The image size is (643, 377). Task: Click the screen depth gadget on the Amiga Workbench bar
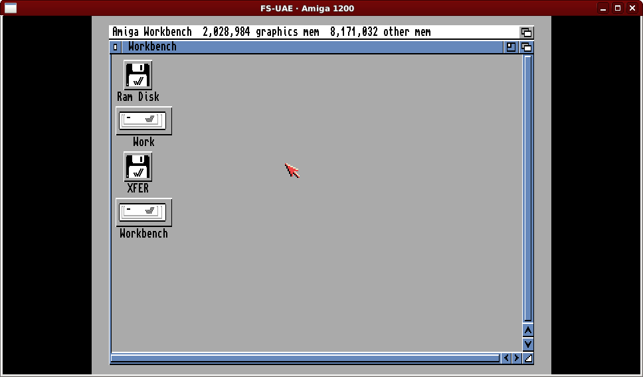[x=526, y=32]
